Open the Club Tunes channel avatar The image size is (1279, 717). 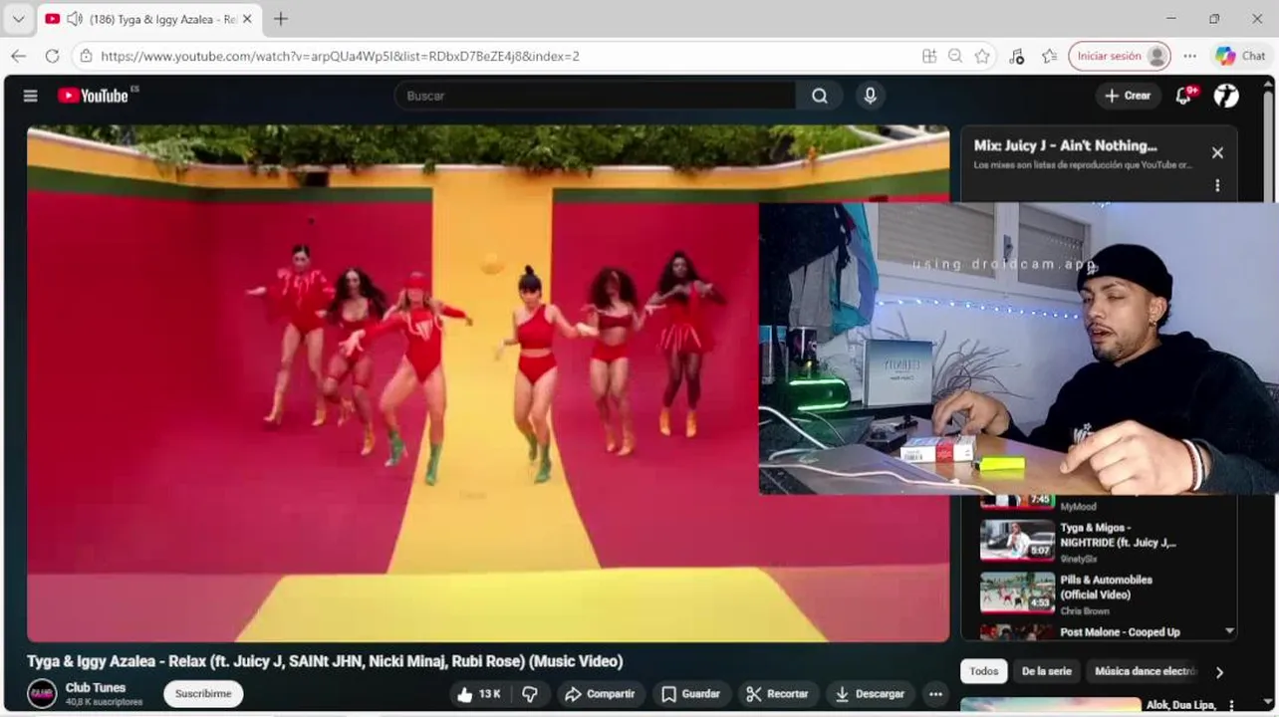point(42,693)
